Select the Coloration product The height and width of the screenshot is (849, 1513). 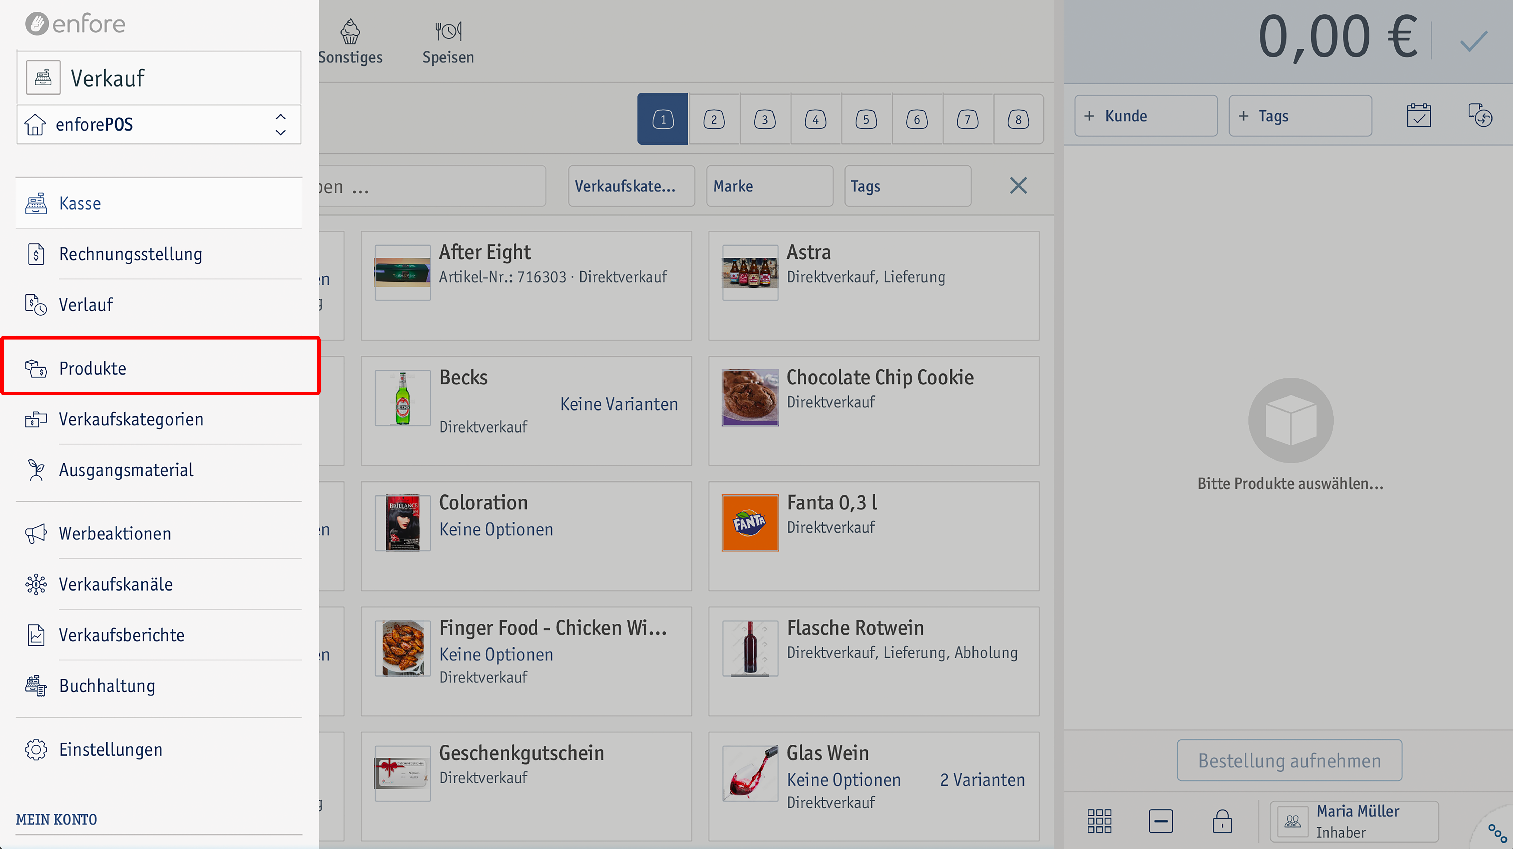click(x=526, y=536)
